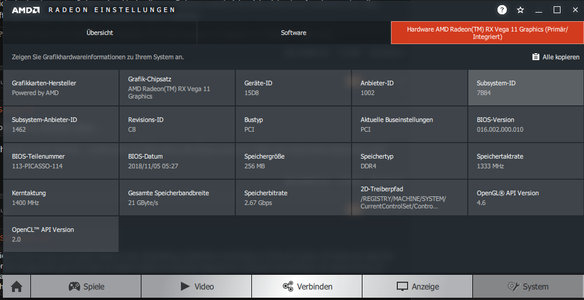The height and width of the screenshot is (300, 584).
Task: Click the AMD logo
Action: click(26, 10)
